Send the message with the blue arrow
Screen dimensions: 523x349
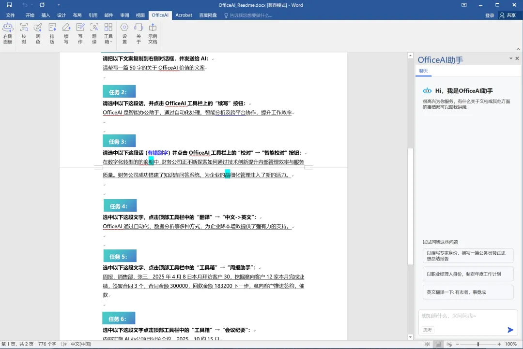pos(510,330)
